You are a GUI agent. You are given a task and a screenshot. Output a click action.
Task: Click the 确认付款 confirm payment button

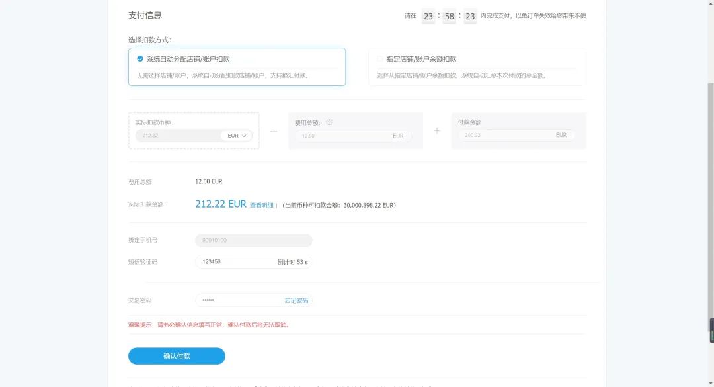[177, 355]
